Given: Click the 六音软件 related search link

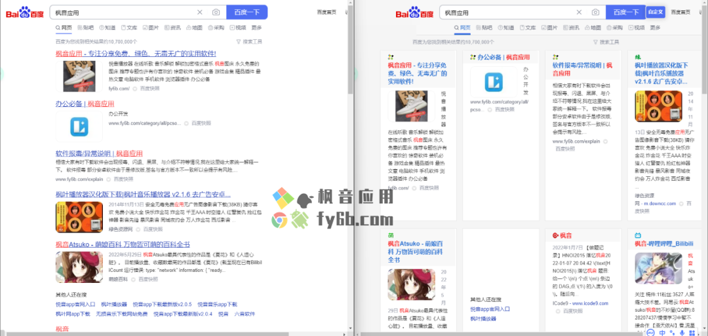Looking at the screenshot, I should pyautogui.click(x=245, y=314).
